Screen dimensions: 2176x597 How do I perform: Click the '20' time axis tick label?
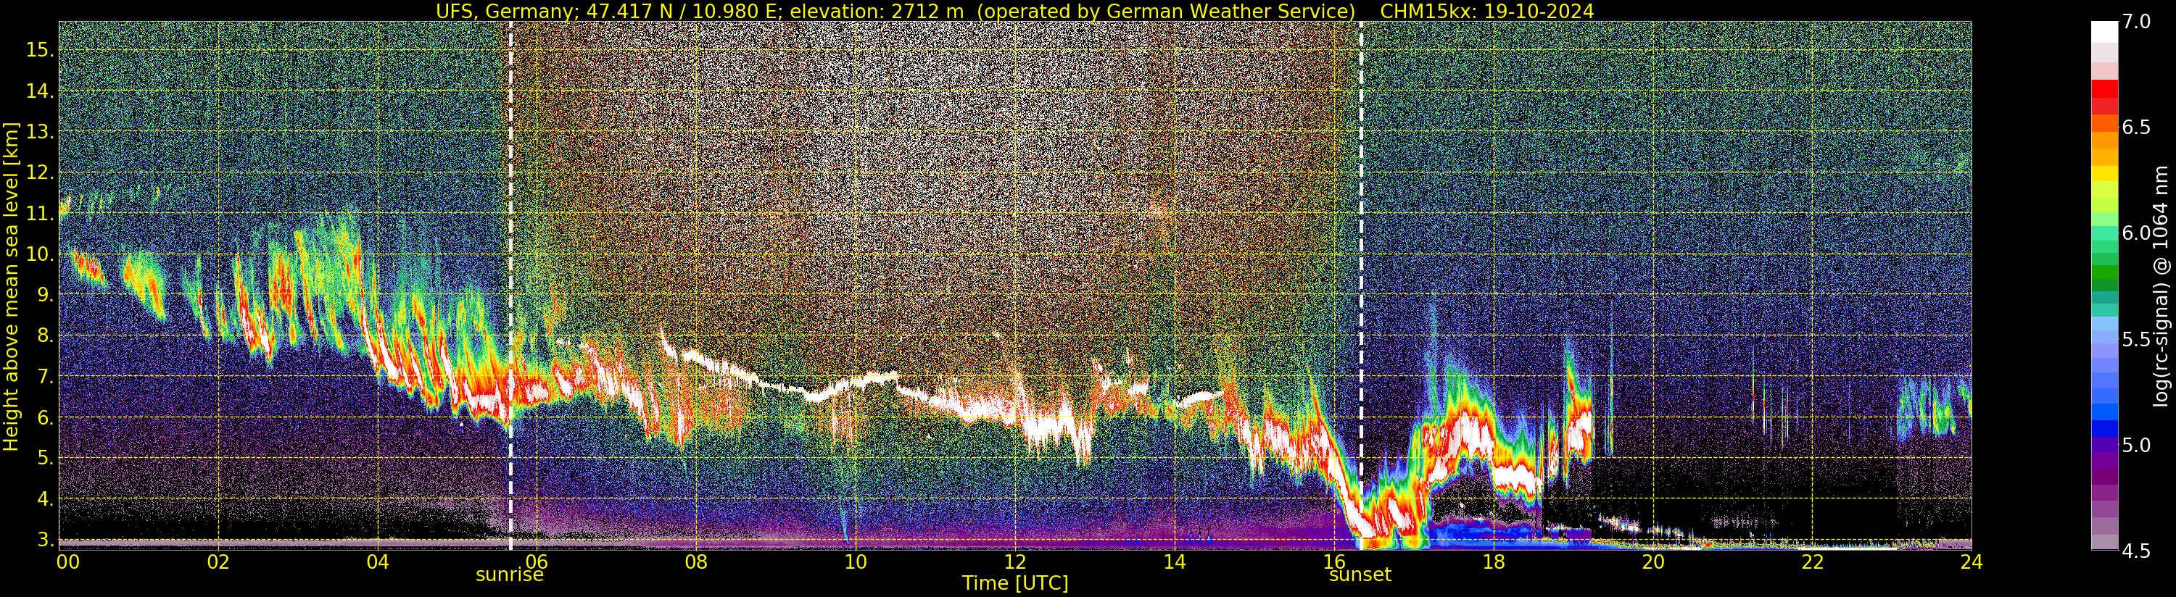pyautogui.click(x=1652, y=561)
